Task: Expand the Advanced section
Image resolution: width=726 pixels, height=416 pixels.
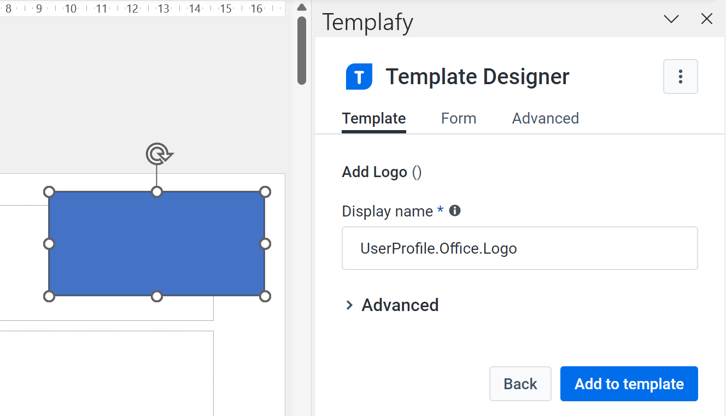Action: click(400, 305)
